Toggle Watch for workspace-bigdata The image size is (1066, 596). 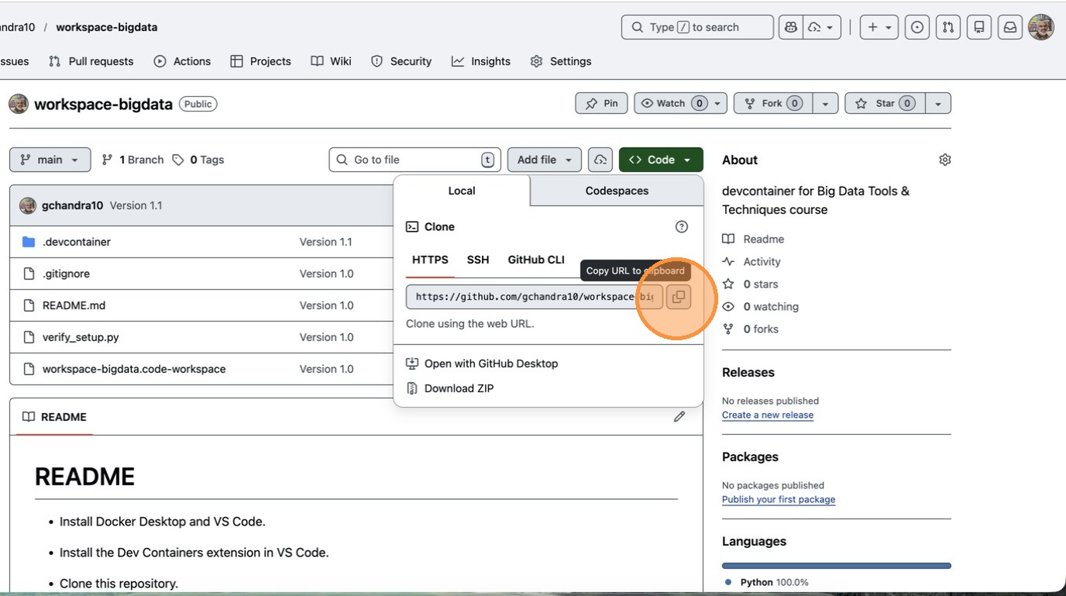pos(670,103)
